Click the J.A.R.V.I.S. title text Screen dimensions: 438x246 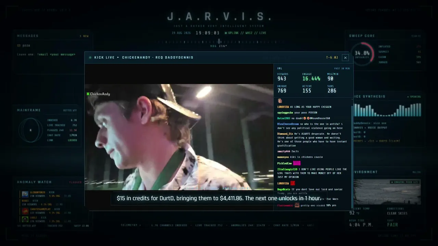219,16
